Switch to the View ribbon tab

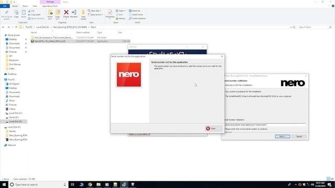[x=35, y=6]
